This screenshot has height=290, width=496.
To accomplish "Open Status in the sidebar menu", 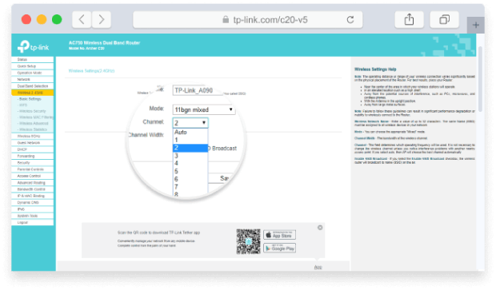I will [x=33, y=59].
